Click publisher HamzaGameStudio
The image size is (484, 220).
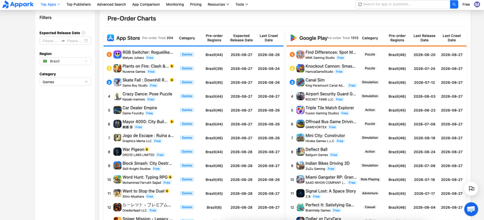tap(319, 71)
